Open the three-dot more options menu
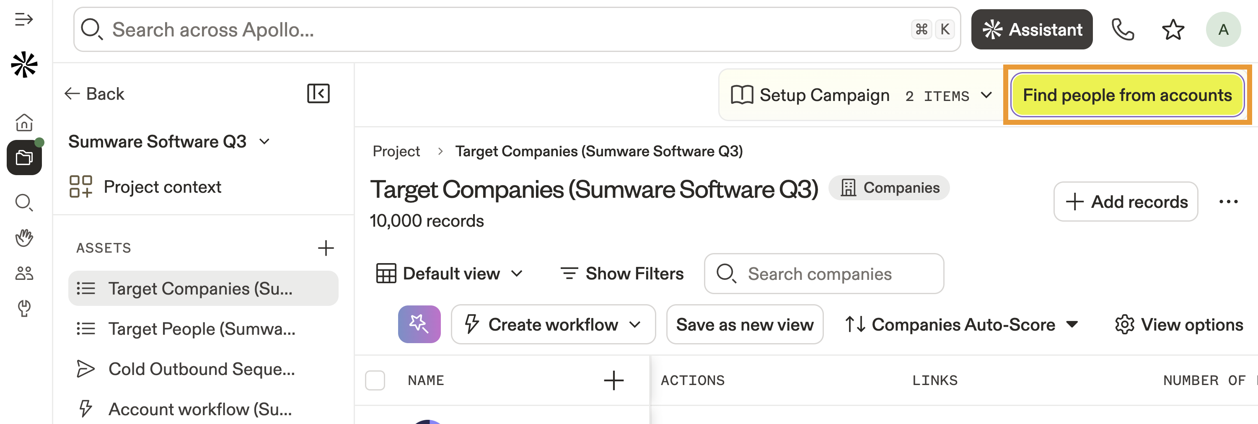 click(x=1228, y=201)
